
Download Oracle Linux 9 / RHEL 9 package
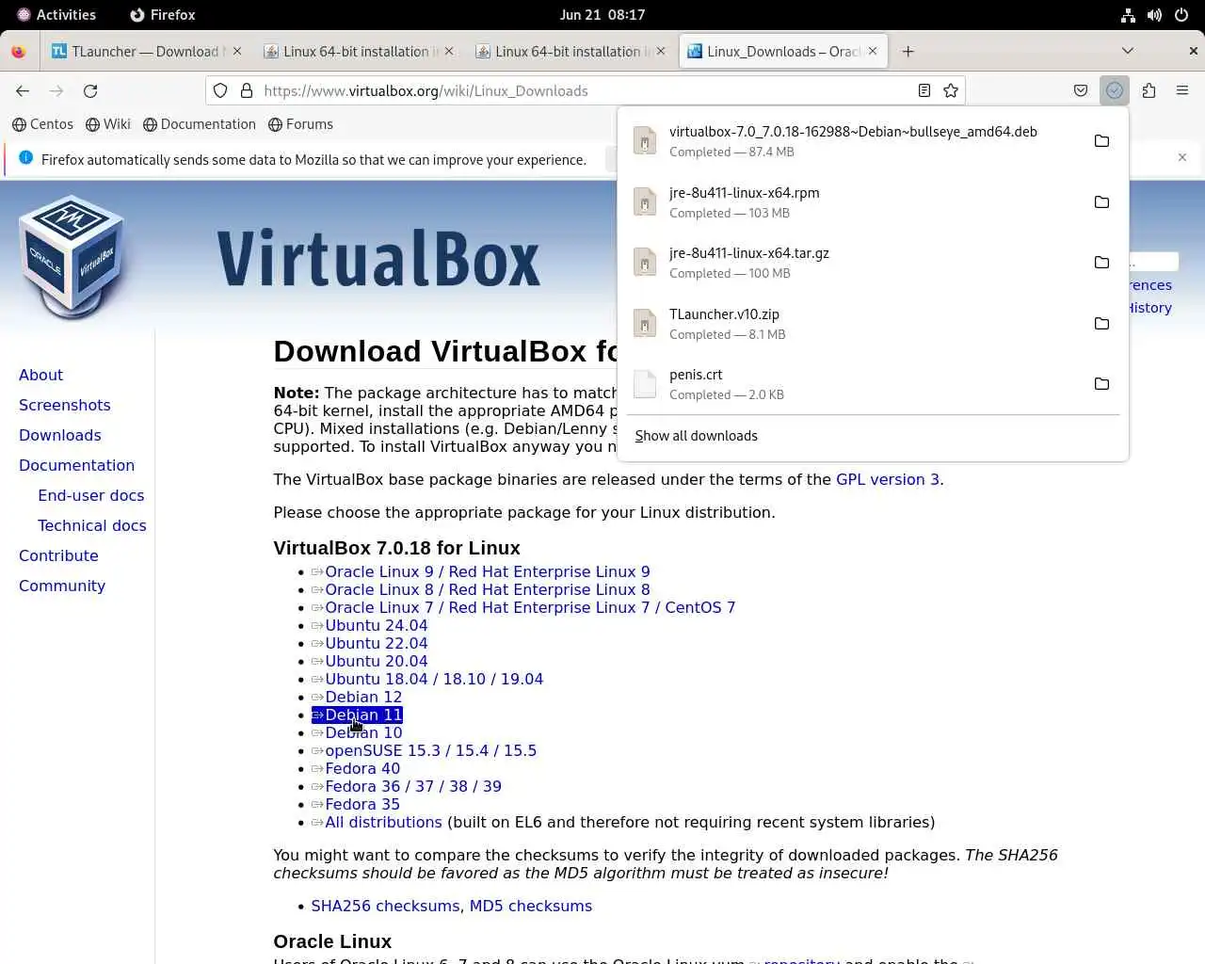[x=487, y=571]
